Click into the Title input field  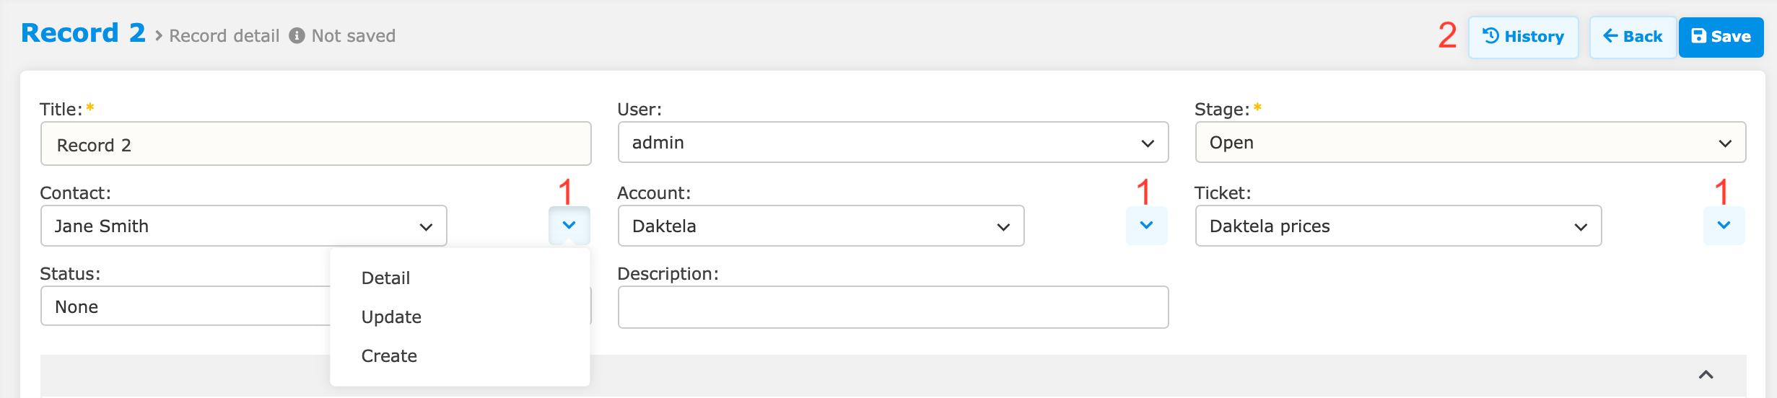[x=315, y=144]
